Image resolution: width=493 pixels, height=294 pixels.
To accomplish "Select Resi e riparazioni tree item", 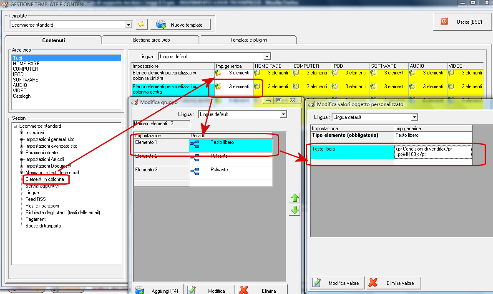I will tap(42, 206).
